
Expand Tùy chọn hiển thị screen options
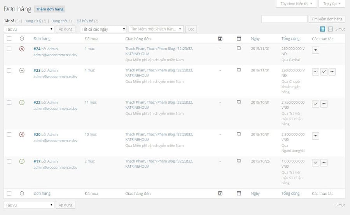pyautogui.click(x=296, y=4)
